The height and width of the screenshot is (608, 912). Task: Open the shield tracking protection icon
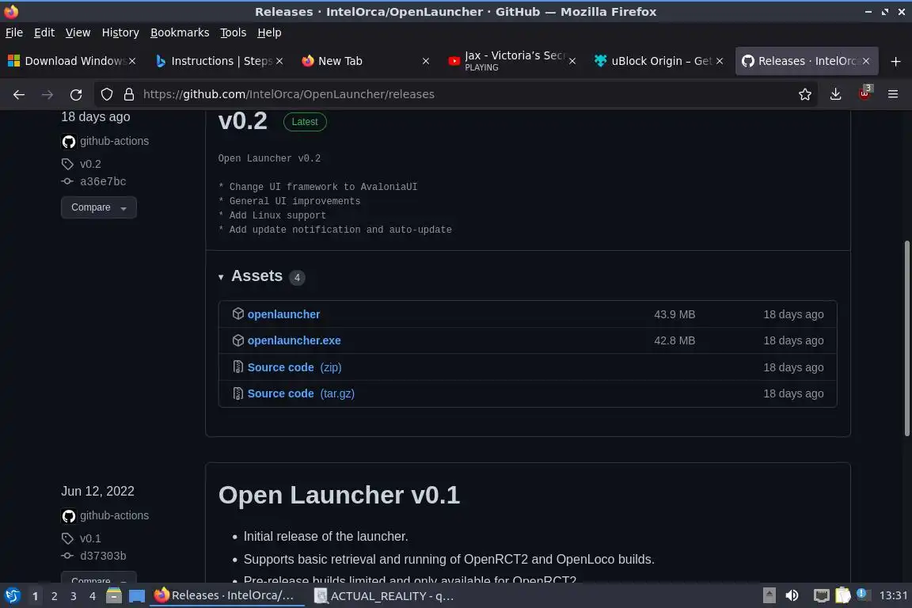[106, 94]
